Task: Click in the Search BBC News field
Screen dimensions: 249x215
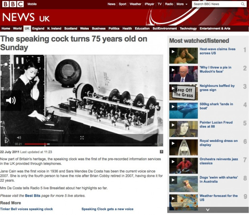Action: click(x=216, y=4)
